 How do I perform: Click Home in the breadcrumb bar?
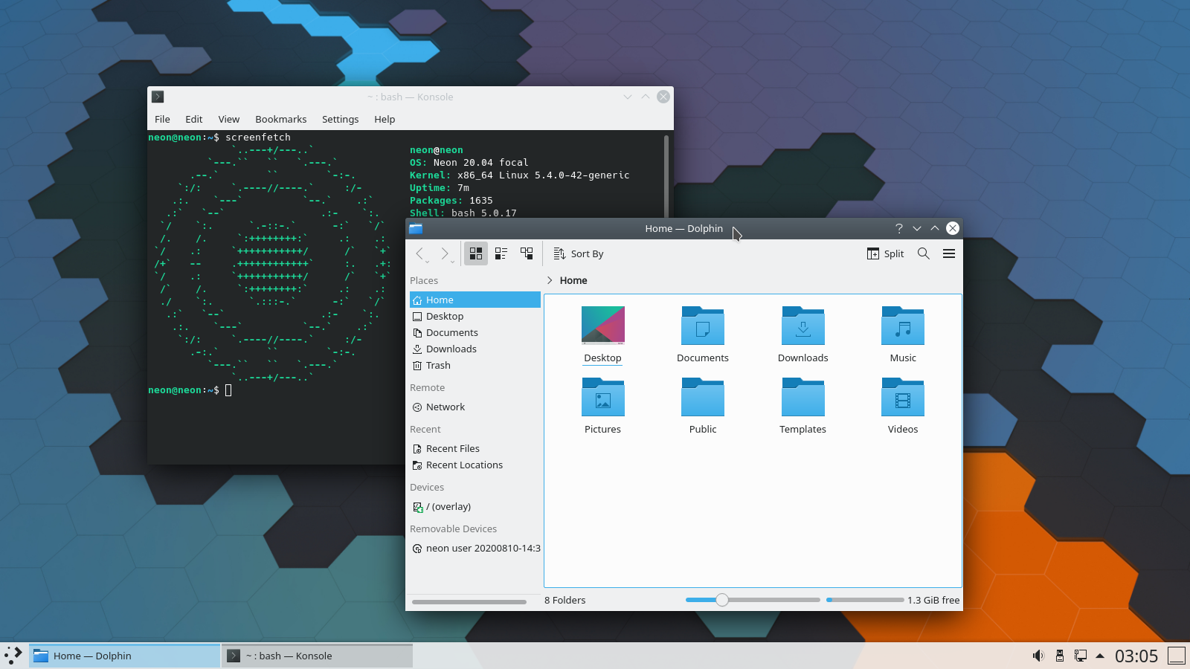(x=573, y=280)
